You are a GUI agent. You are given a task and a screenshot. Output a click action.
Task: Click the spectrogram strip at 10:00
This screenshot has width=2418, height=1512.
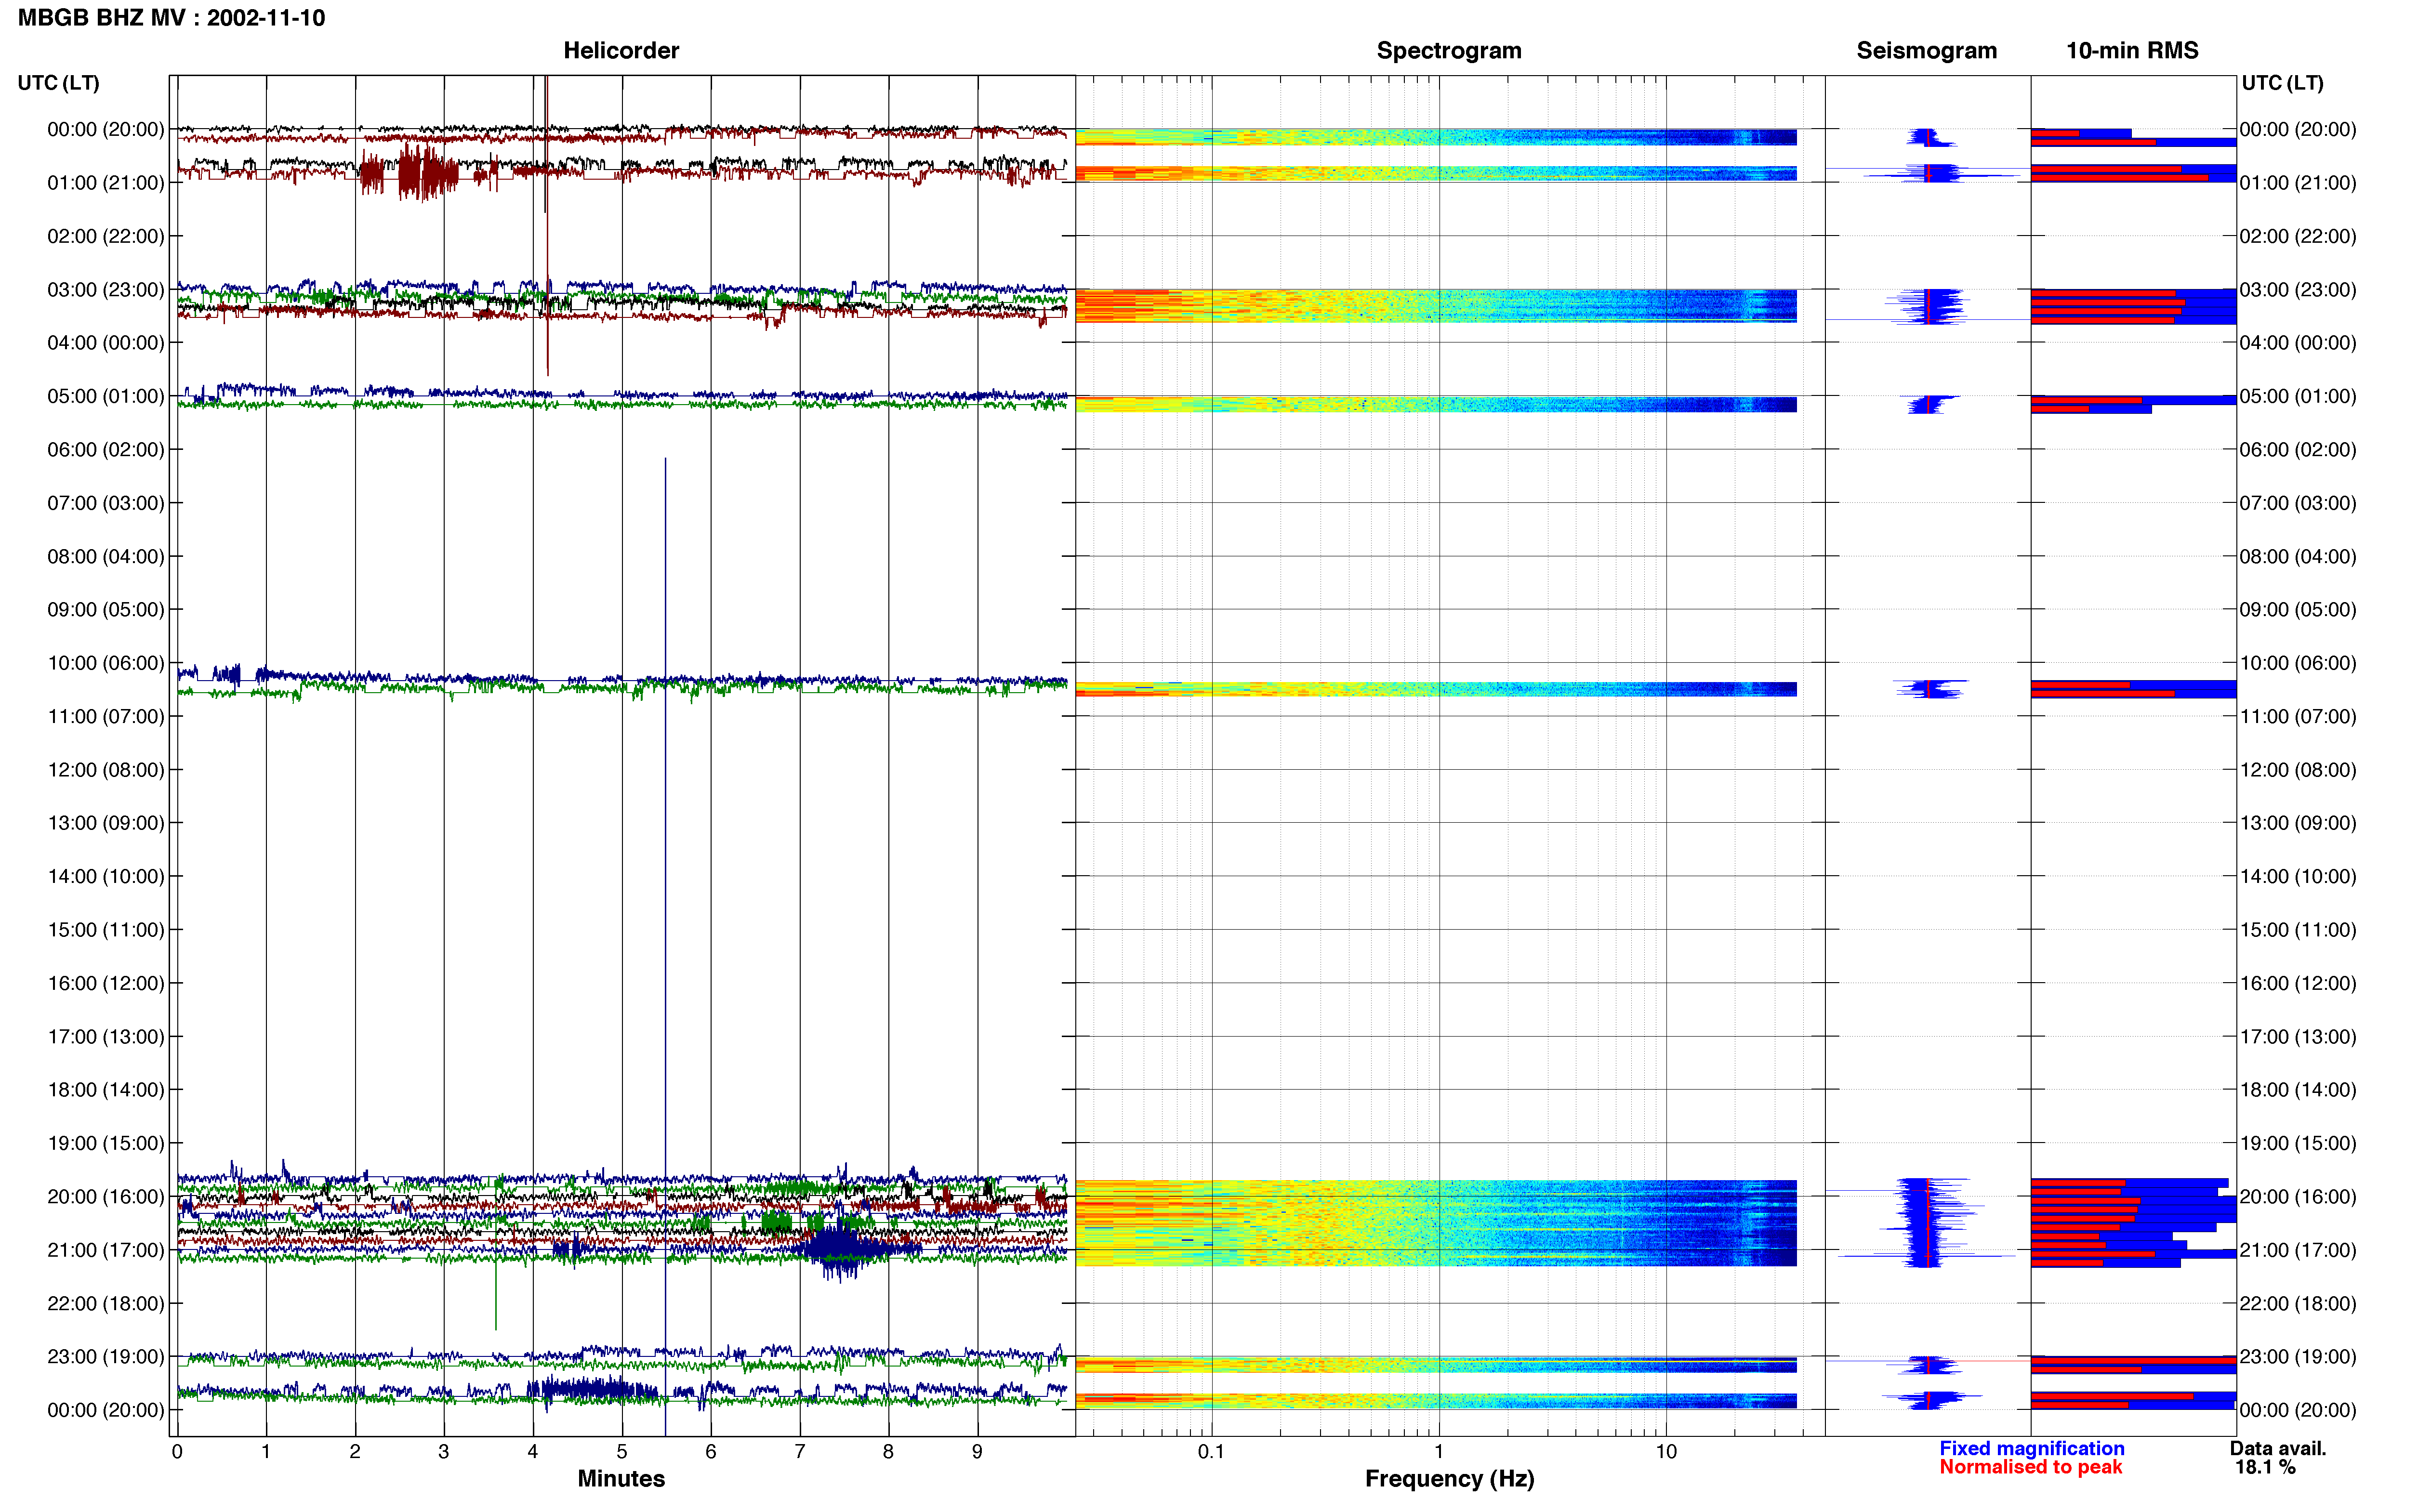pyautogui.click(x=1436, y=689)
